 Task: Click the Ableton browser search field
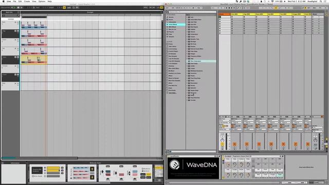point(192,12)
